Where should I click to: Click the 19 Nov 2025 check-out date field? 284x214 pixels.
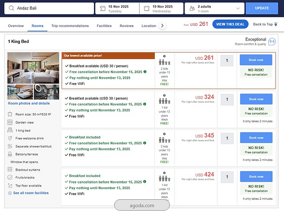[x=162, y=8]
